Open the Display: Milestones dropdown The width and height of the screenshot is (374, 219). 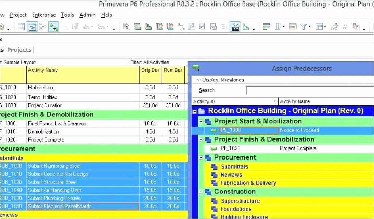(220, 80)
